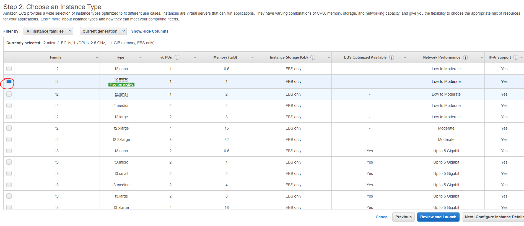The width and height of the screenshot is (524, 226).
Task: Click the vCPUs info icon
Action: coord(177,57)
